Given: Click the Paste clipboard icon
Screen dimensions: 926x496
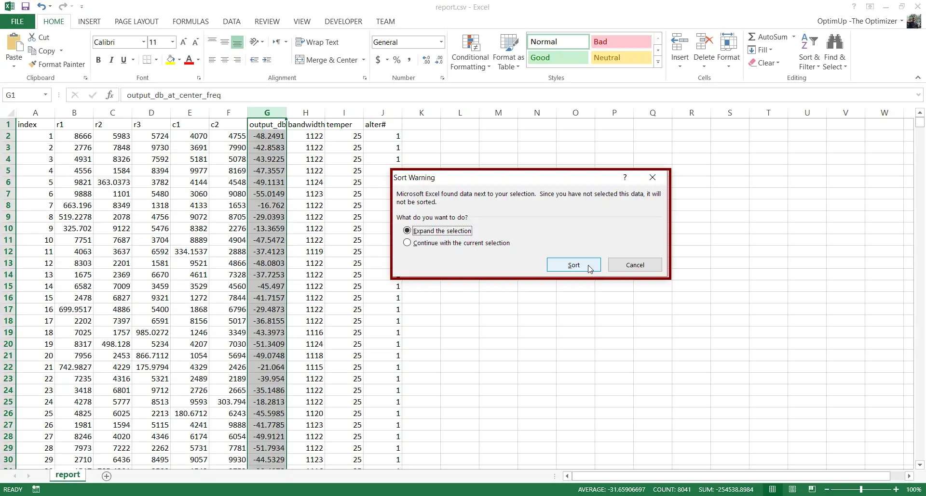Looking at the screenshot, I should 14,42.
